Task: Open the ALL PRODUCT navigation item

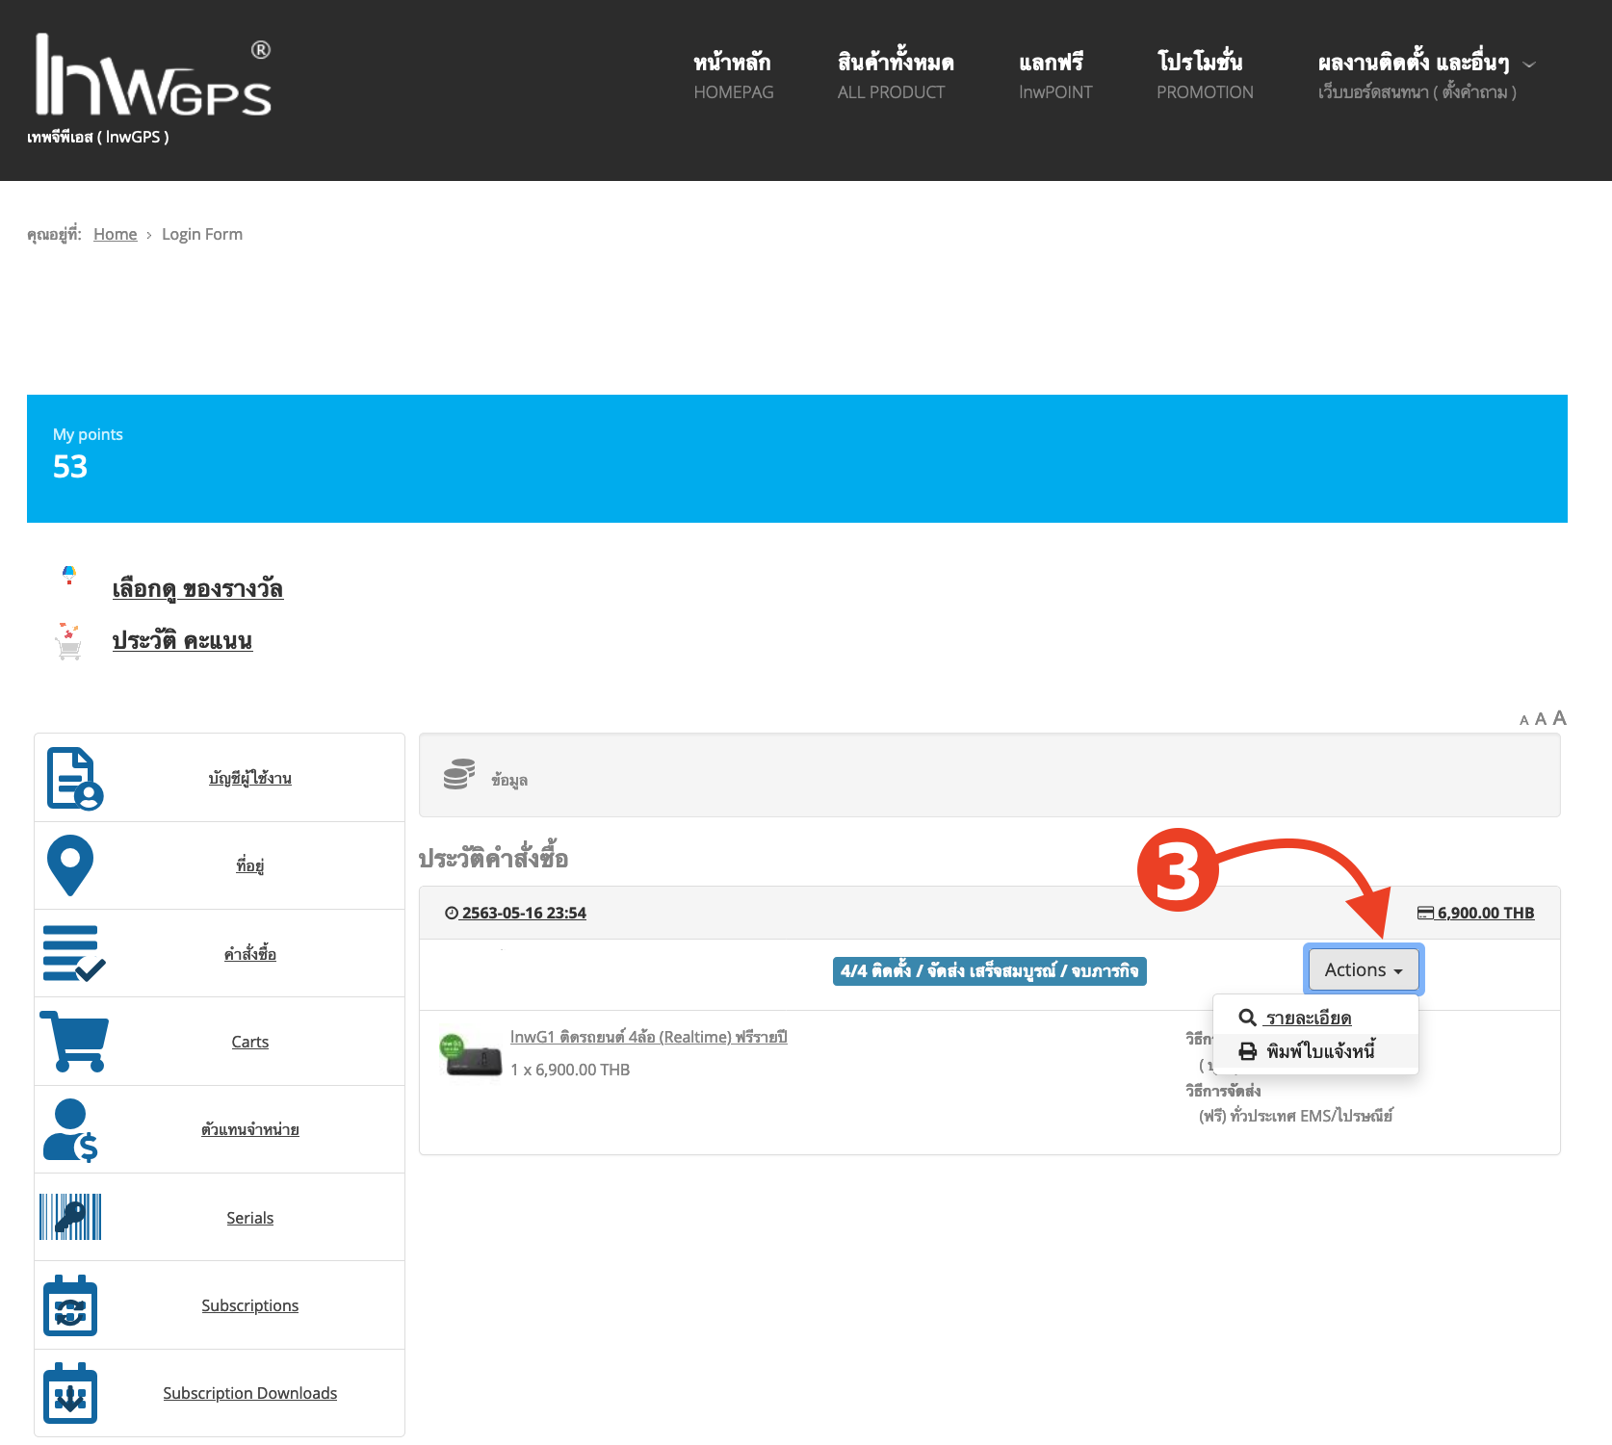Action: click(x=892, y=77)
